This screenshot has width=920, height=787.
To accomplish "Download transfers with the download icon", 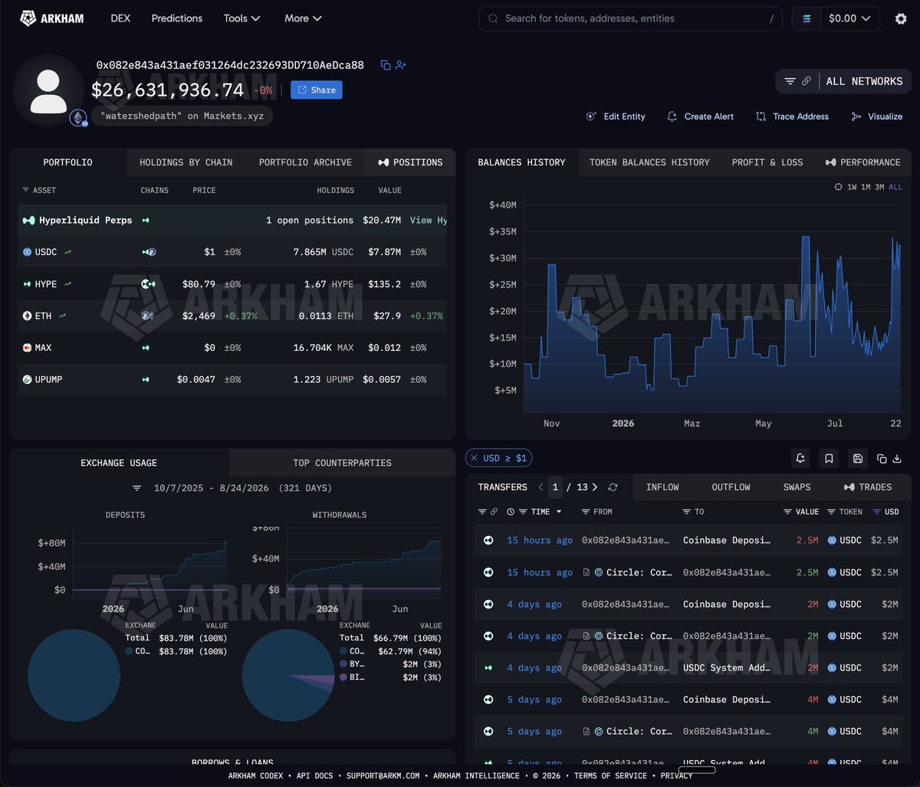I will (x=896, y=458).
